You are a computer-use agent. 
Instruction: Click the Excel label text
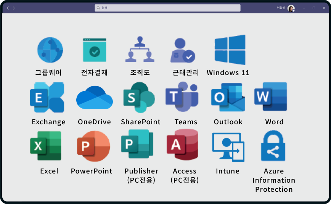[x=49, y=171]
